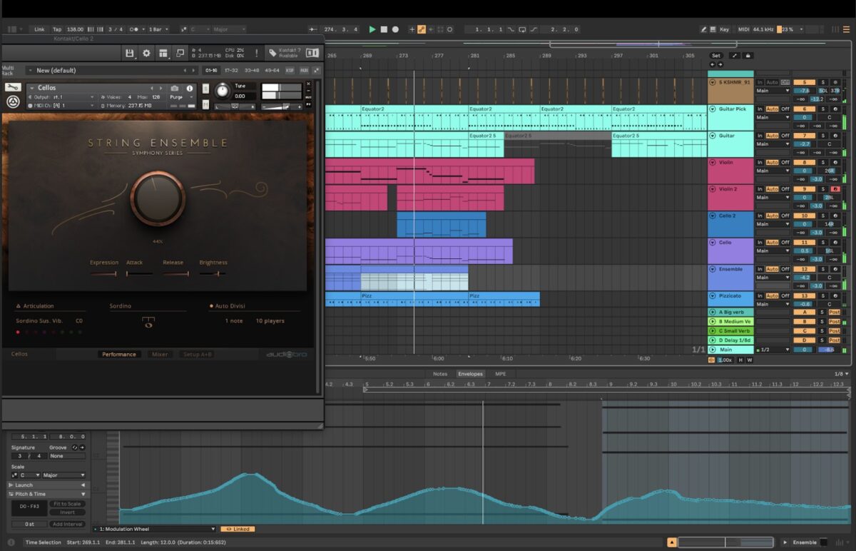This screenshot has height=551, width=856.
Task: Solo the Violin track
Action: pyautogui.click(x=822, y=162)
